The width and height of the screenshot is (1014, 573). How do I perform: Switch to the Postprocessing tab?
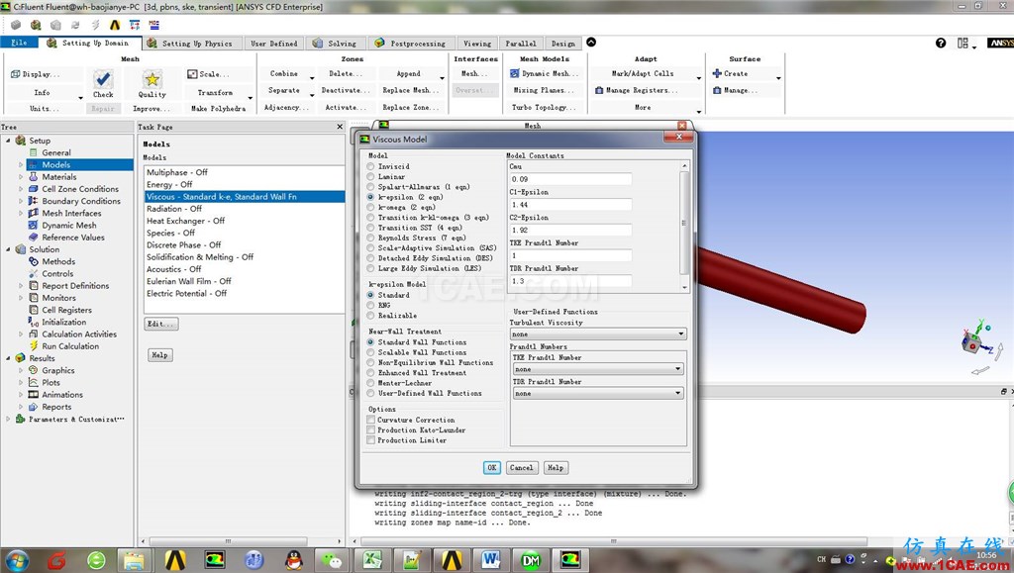click(410, 44)
